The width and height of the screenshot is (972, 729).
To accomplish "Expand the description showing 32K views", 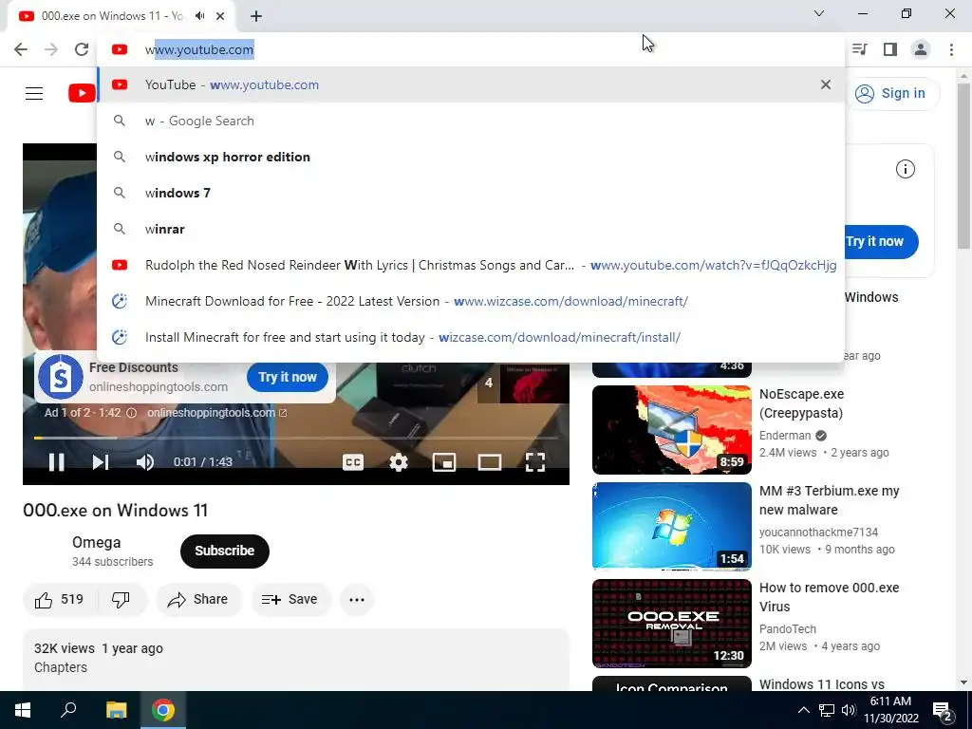I will point(296,659).
